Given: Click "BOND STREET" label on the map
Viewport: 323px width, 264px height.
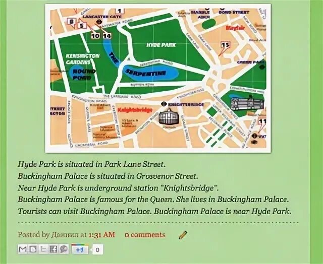Looking at the screenshot, I should point(234,12).
